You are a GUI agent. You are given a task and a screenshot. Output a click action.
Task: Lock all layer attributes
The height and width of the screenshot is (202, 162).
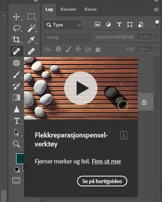click(98, 49)
